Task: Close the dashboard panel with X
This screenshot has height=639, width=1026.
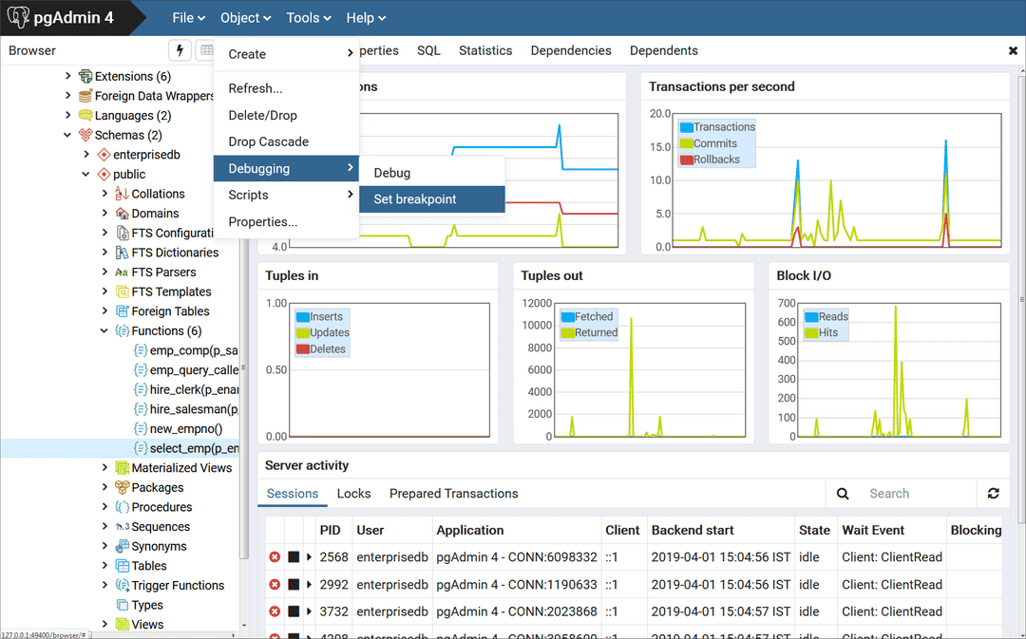Action: click(x=1013, y=50)
